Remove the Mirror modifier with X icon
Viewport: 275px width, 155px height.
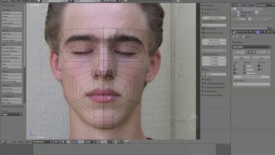tap(269, 53)
